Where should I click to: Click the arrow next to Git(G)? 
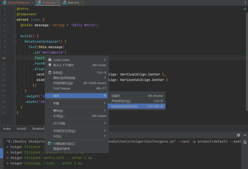click(x=105, y=136)
